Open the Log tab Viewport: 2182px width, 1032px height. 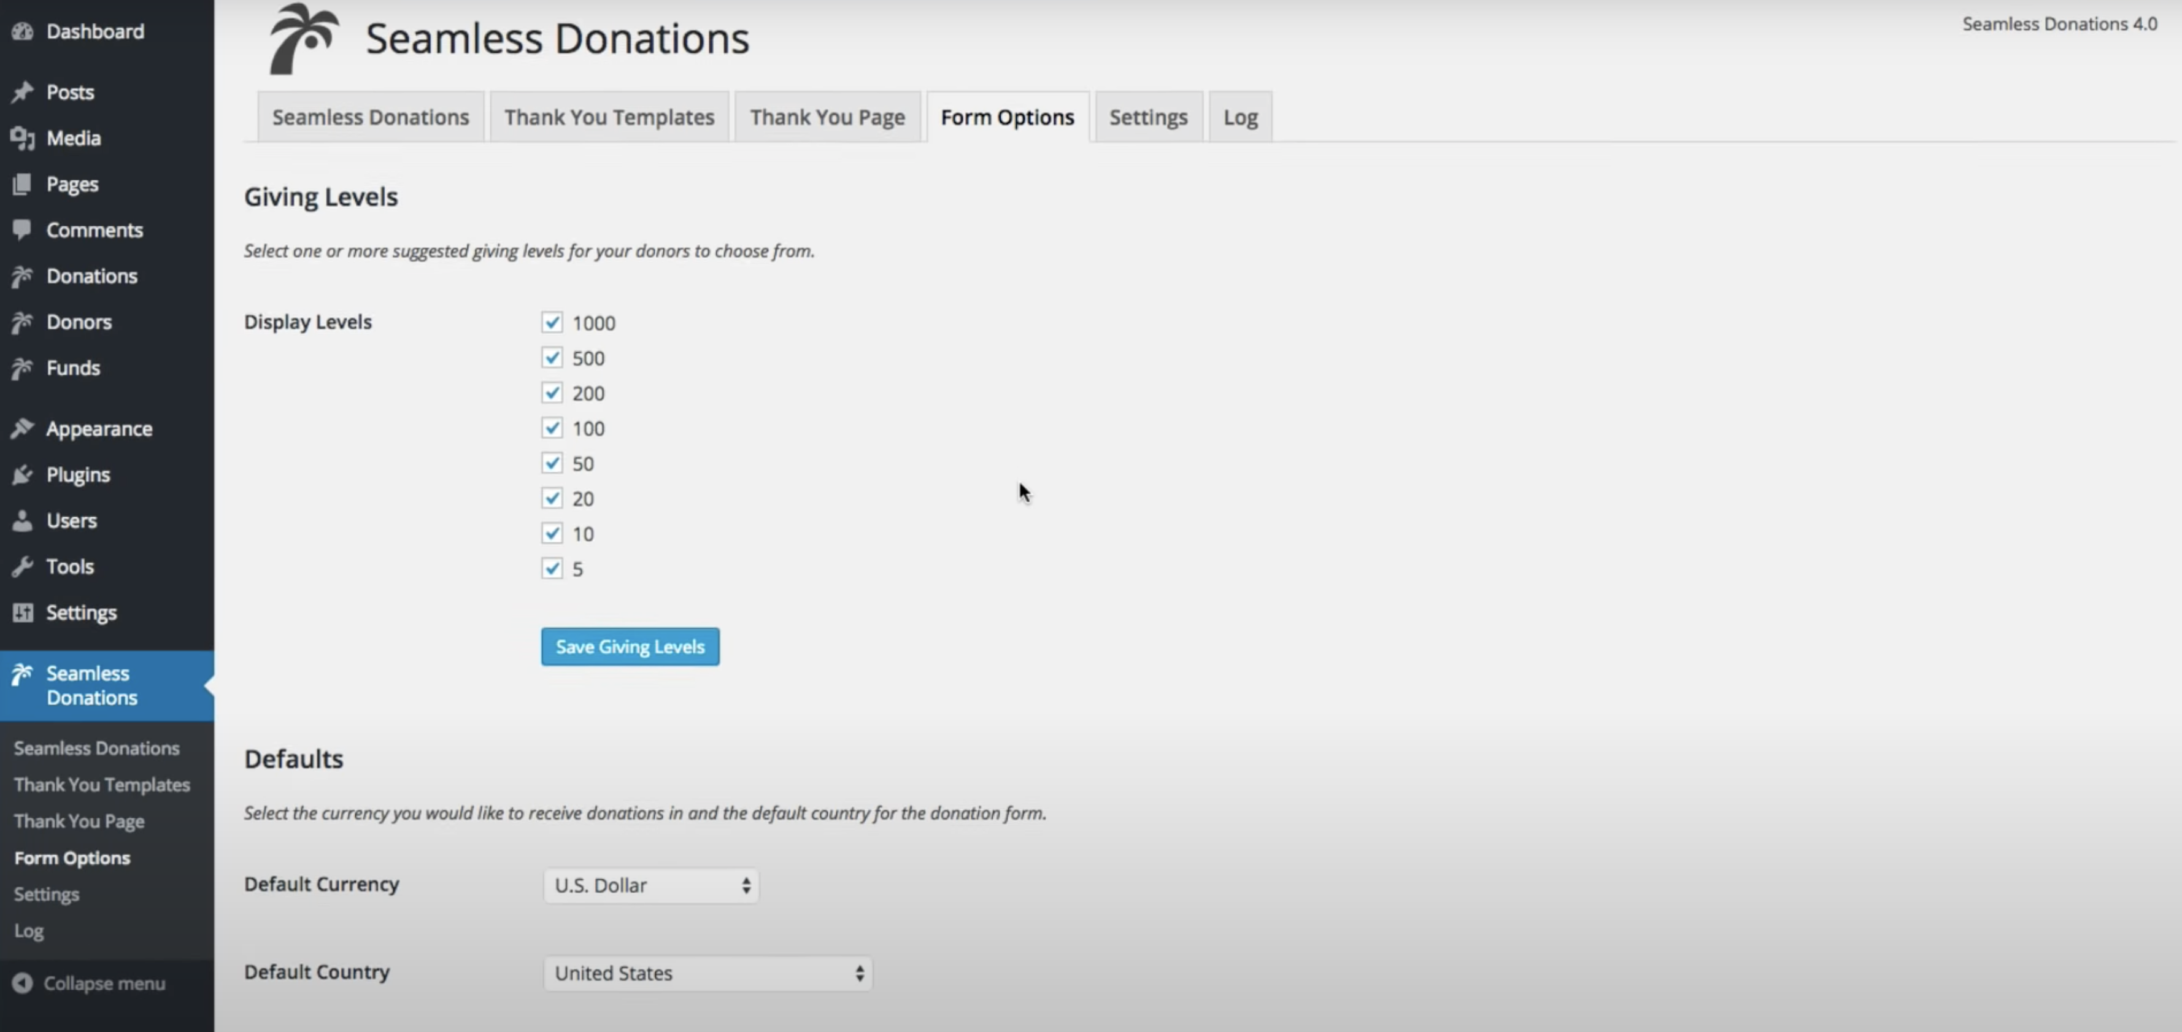(x=1240, y=117)
